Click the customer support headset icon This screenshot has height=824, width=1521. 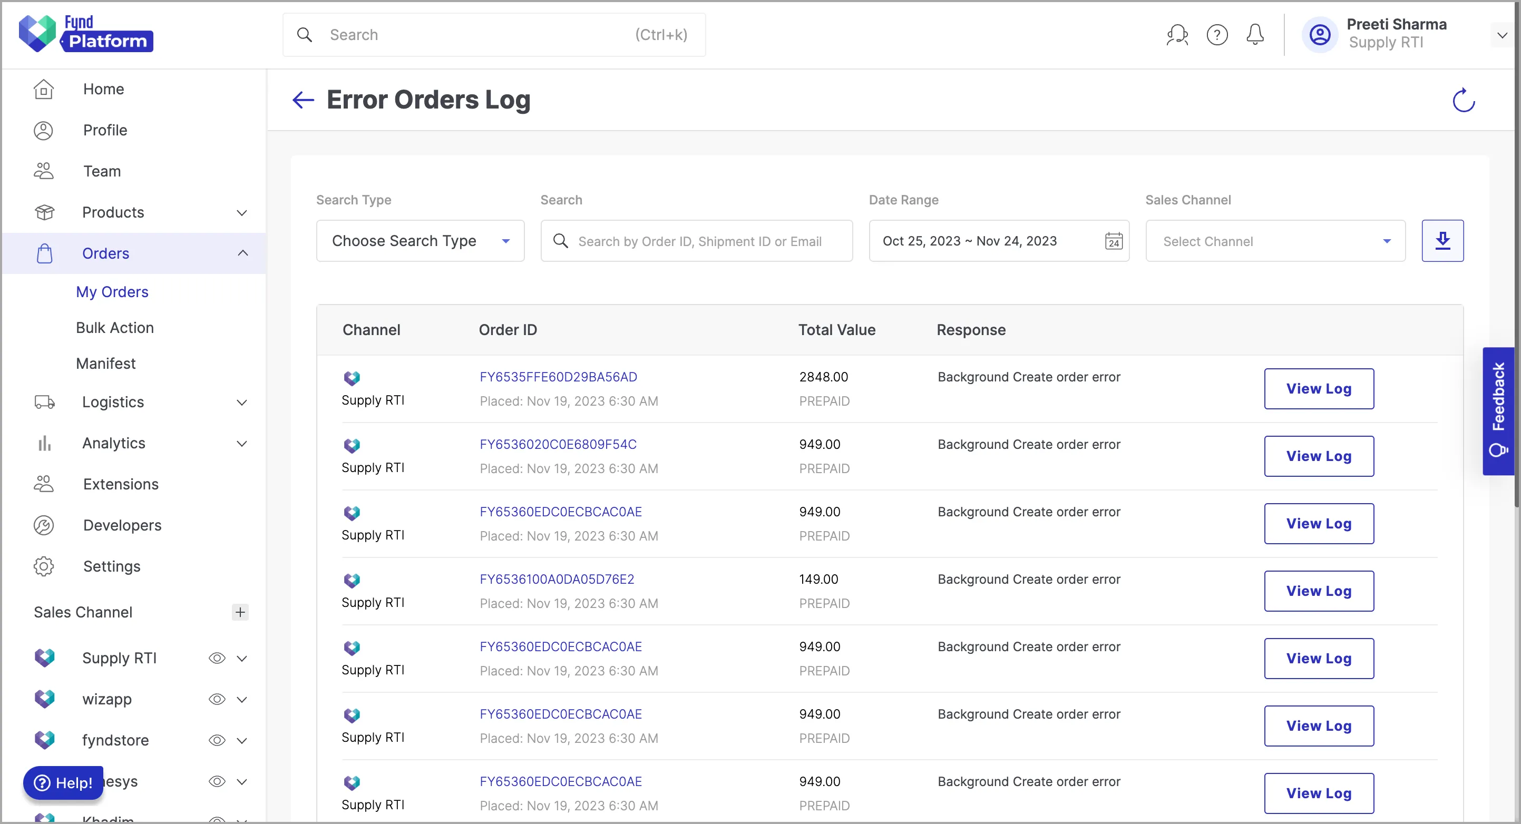pos(1177,35)
